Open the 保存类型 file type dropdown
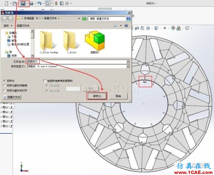214x175 pixels. click(128, 66)
